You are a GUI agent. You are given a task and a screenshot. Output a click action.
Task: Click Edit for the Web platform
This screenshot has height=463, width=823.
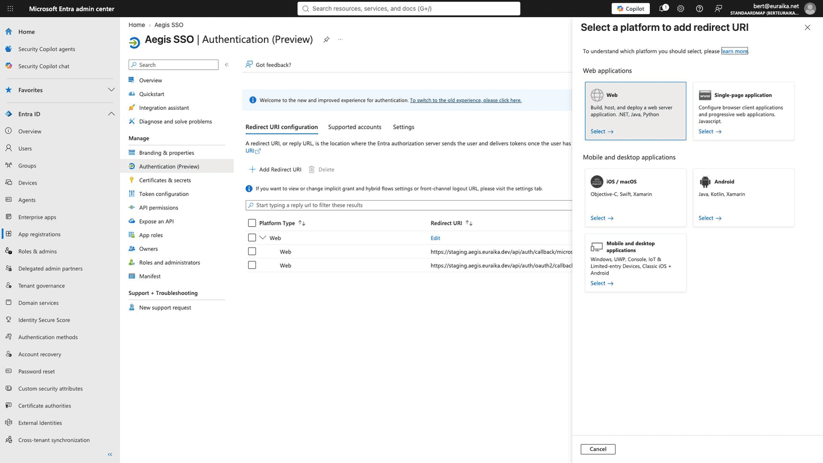coord(436,238)
